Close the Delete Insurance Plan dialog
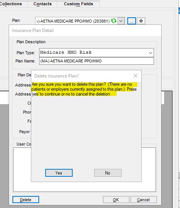The width and height of the screenshot is (180, 208). coord(136,76)
